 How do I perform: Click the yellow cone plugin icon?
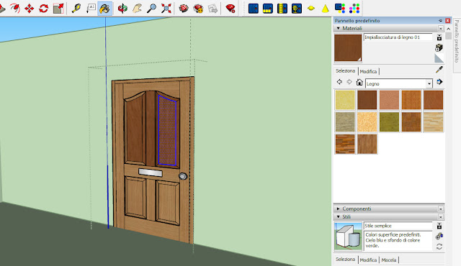point(326,9)
